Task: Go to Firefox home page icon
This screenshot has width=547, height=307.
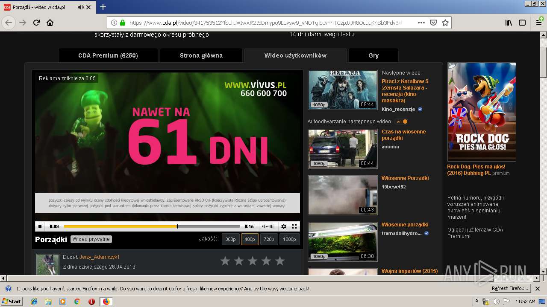Action: 50,23
